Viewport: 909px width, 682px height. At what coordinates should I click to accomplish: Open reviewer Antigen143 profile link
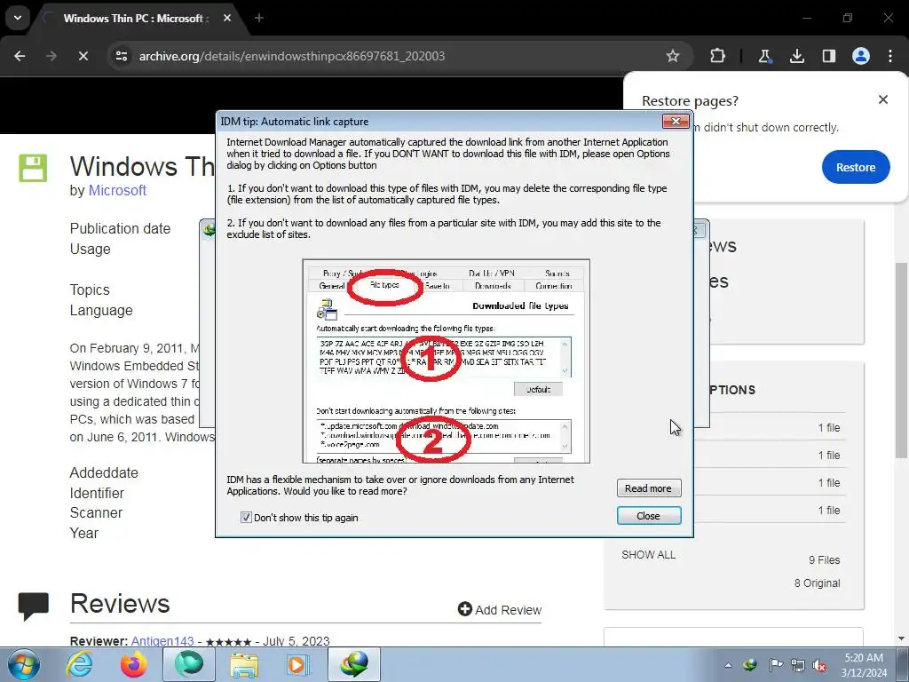click(162, 641)
